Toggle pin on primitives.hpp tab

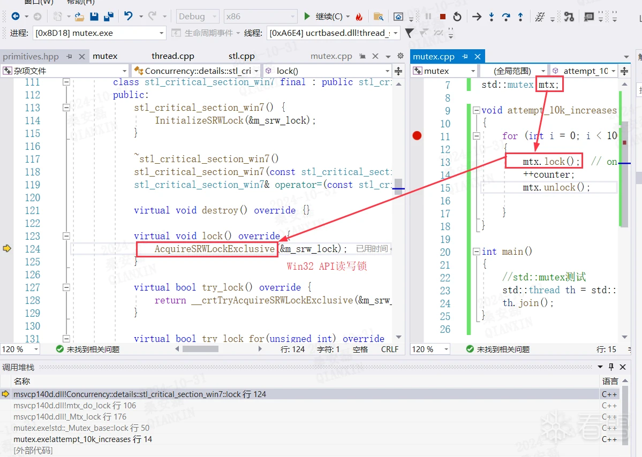[70, 56]
